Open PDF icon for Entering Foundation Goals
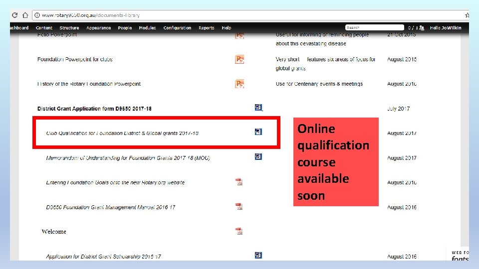Viewport: 479px width, 269px height. click(x=239, y=182)
